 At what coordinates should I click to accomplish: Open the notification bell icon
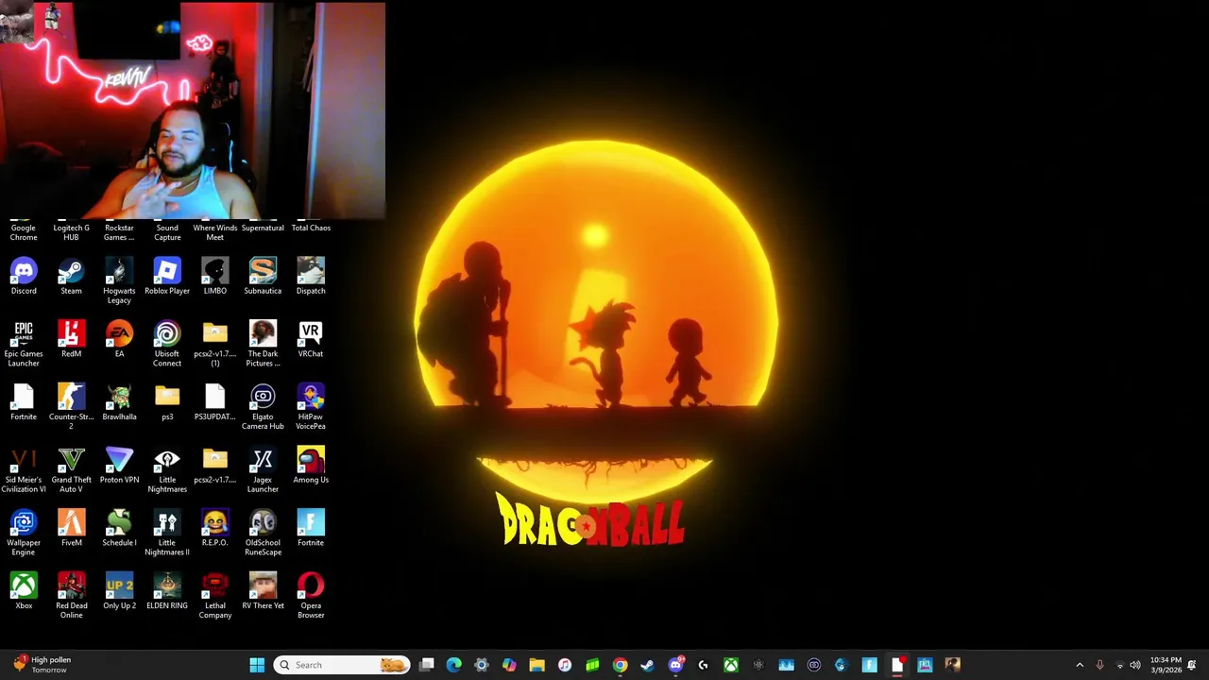click(1192, 665)
